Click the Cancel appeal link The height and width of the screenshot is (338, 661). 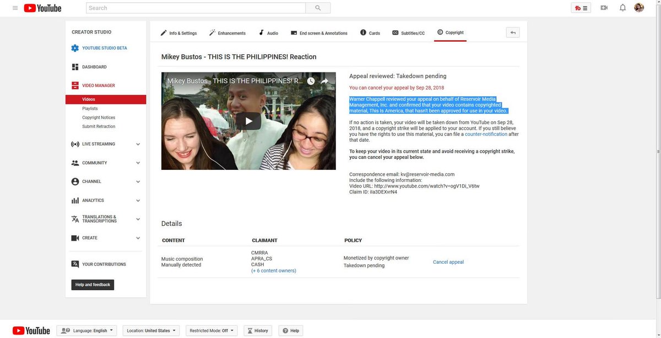[448, 262]
